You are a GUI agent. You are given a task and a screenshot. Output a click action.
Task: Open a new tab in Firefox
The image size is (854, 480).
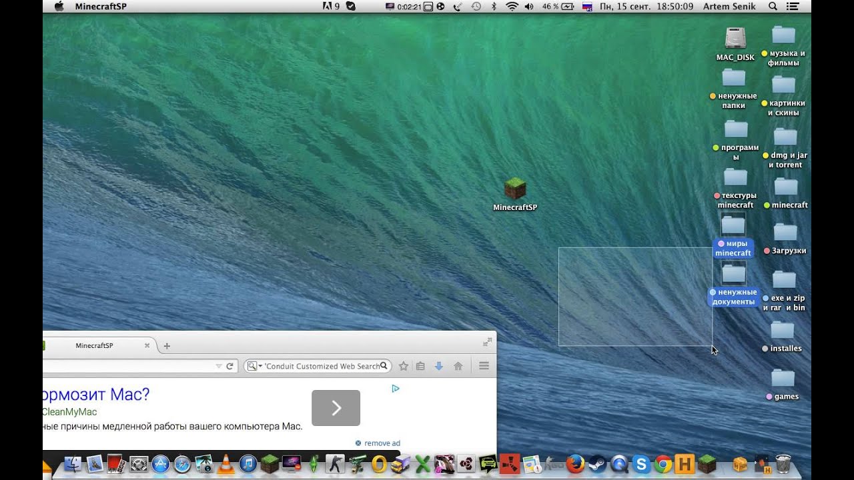pos(167,345)
